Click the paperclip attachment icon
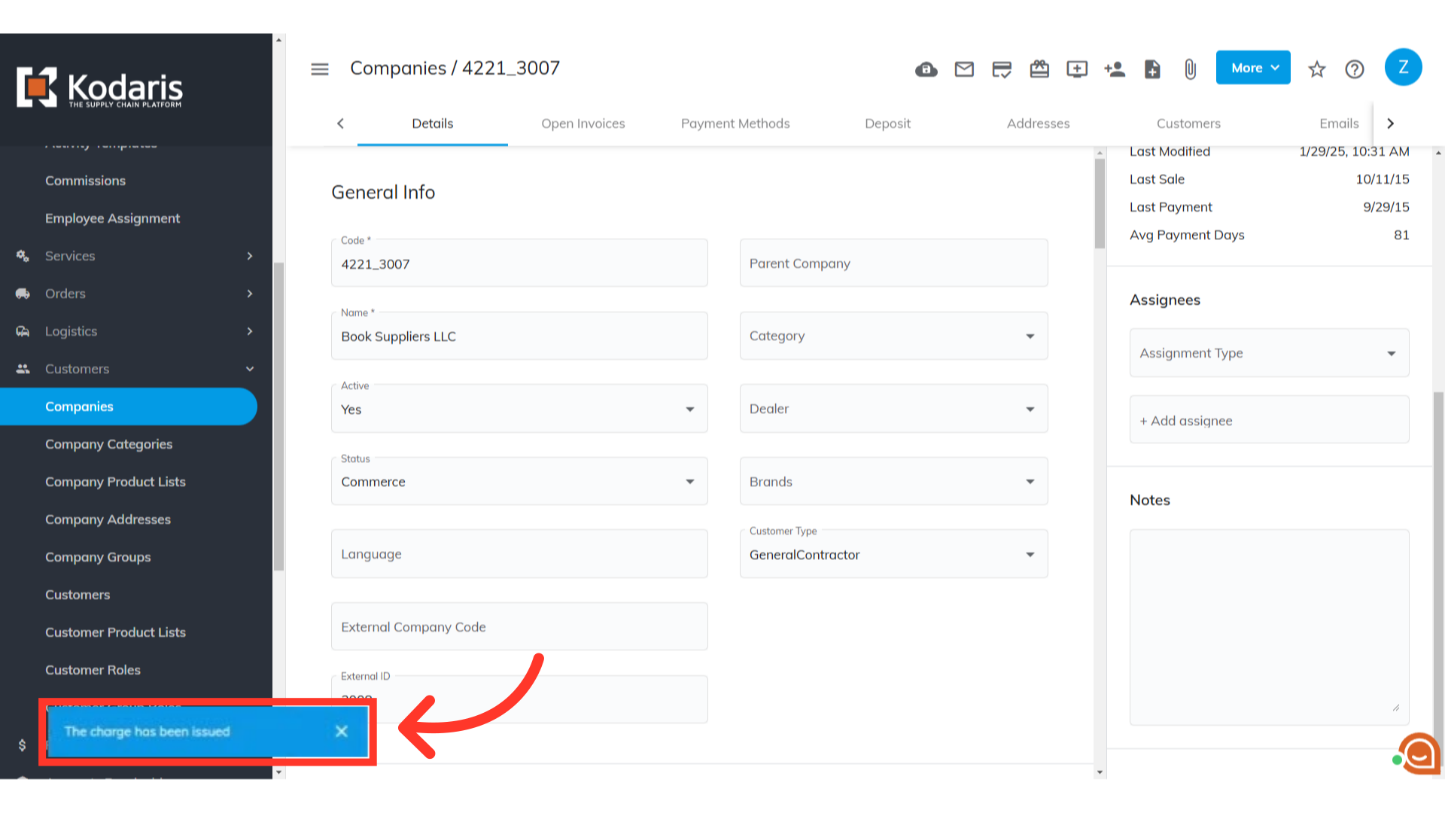 tap(1190, 69)
